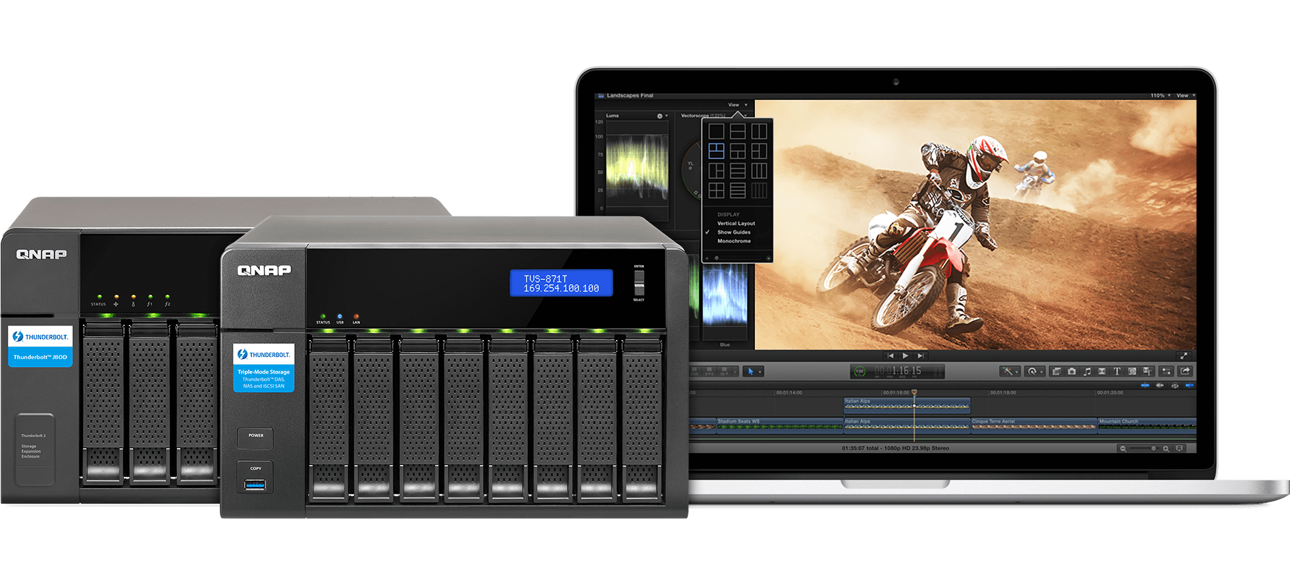
Task: Uncheck Show Guides display option
Action: click(x=734, y=232)
